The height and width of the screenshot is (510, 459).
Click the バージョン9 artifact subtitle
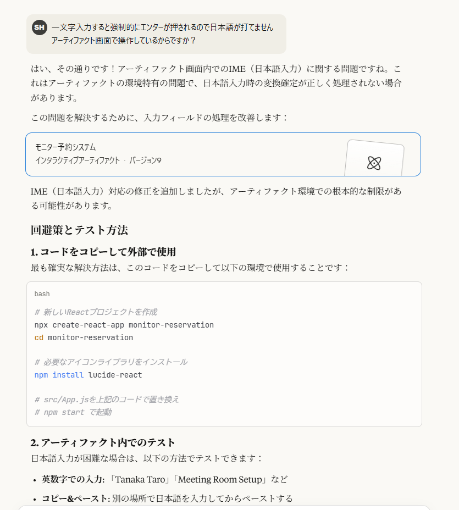(x=145, y=160)
